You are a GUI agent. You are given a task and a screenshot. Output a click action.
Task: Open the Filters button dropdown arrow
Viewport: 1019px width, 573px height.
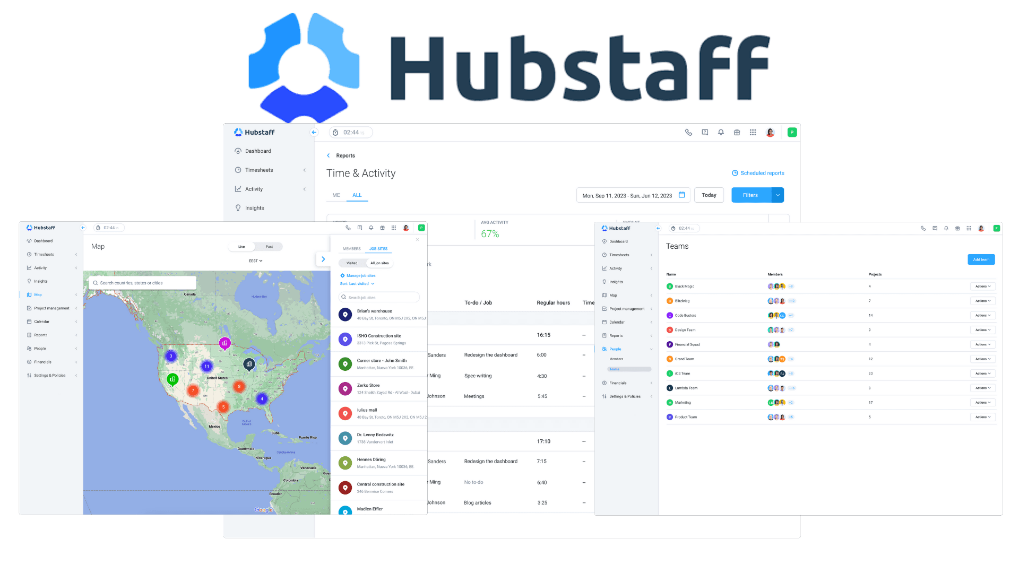[778, 195]
